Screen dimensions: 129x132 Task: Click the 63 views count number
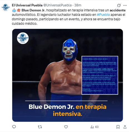coord(97,127)
